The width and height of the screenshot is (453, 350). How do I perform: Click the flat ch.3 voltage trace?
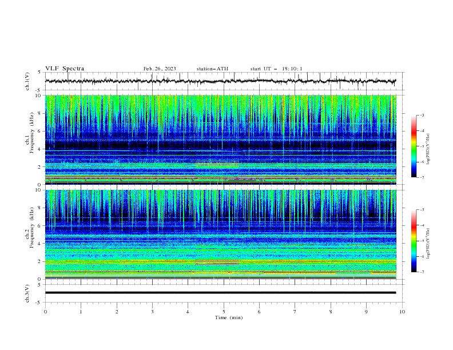[x=220, y=293]
